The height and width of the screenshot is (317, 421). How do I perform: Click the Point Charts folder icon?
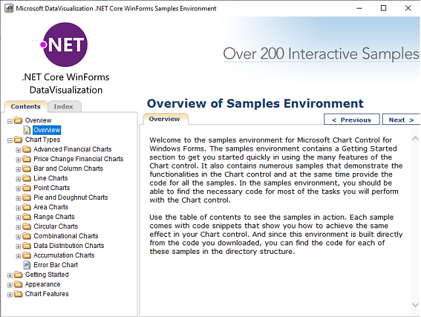pyautogui.click(x=26, y=188)
